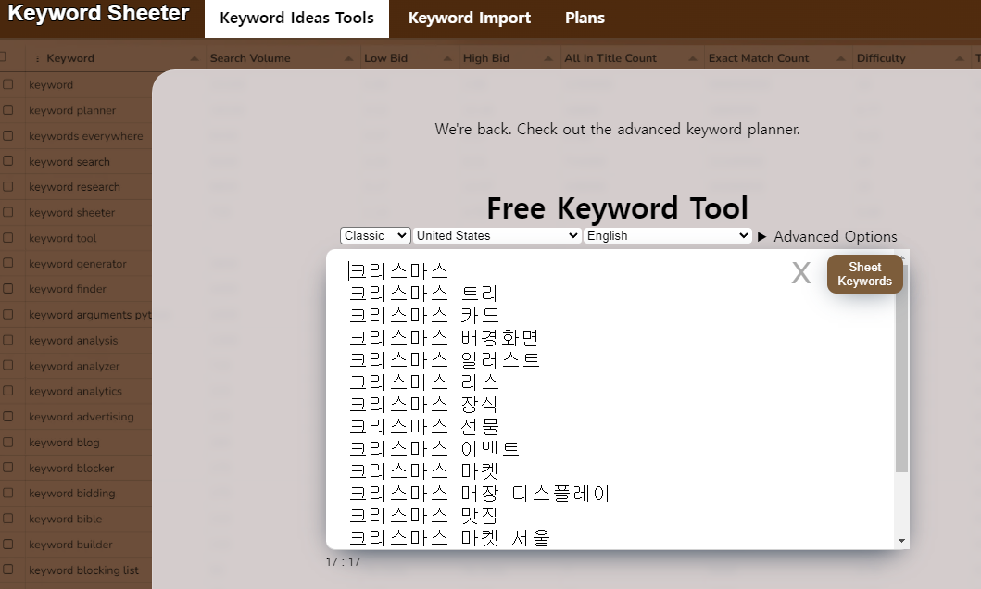Screen dimensions: 981x589
Task: Click the text area scroll-down arrow
Action: (901, 541)
